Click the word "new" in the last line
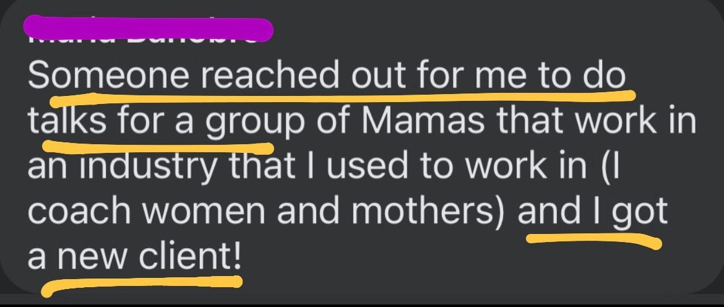 (x=93, y=255)
